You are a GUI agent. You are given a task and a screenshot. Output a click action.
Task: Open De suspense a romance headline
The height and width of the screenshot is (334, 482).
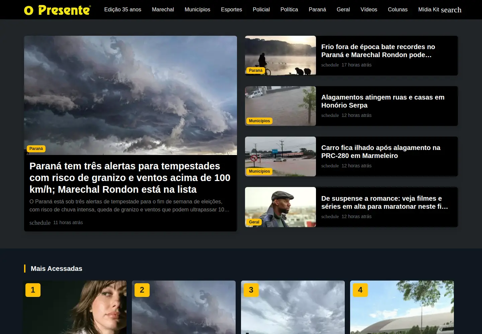385,202
